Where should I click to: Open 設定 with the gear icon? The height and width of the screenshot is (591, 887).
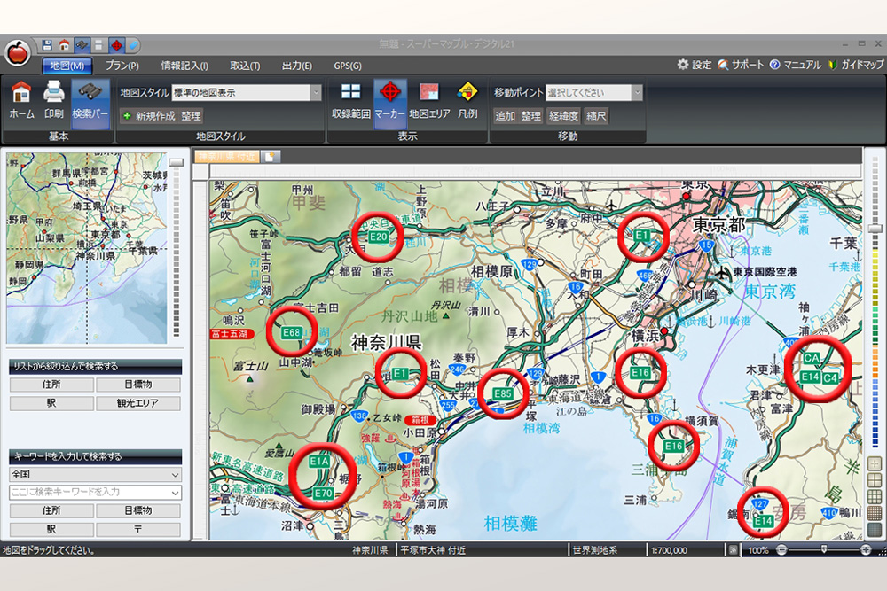coord(695,65)
